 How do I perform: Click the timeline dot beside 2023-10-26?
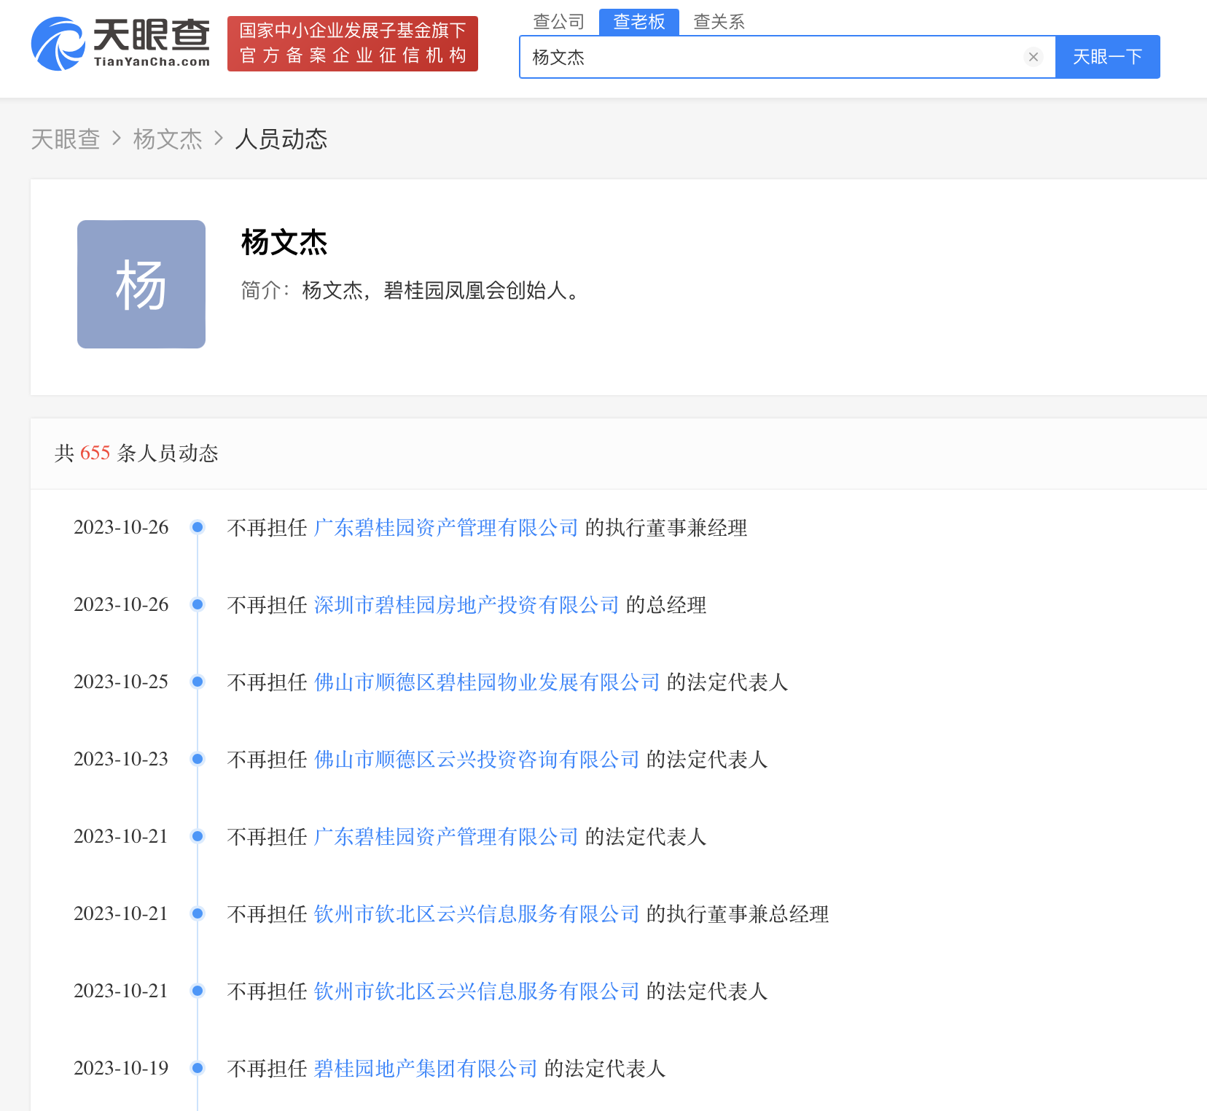point(197,528)
